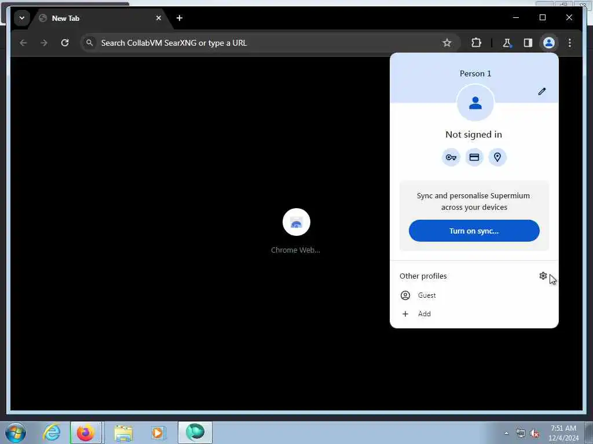Click Supermium taskbar button

point(195,432)
